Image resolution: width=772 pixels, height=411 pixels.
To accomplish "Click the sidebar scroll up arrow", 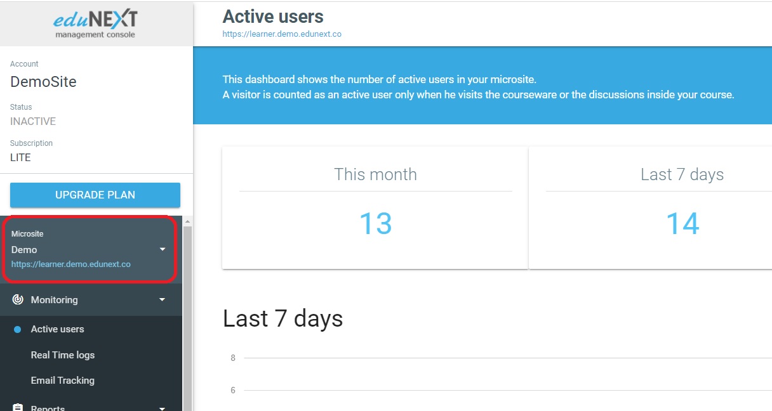I will [x=187, y=221].
